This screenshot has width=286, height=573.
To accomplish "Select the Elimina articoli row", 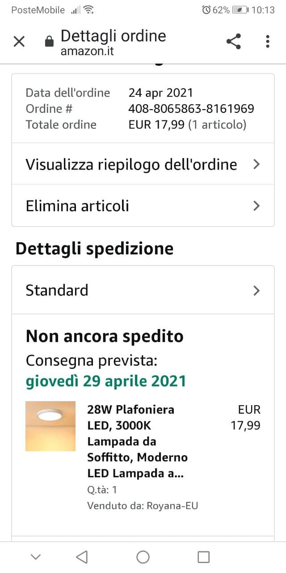I will [x=77, y=206].
